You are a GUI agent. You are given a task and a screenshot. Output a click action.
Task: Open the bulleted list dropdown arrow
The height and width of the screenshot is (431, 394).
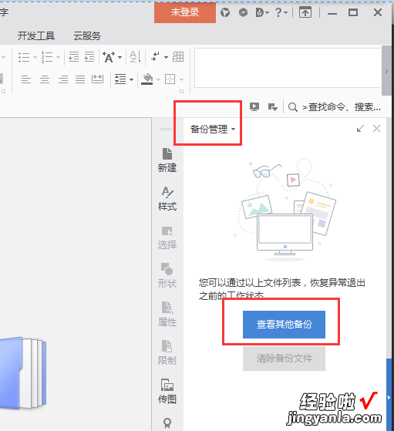(x=35, y=58)
